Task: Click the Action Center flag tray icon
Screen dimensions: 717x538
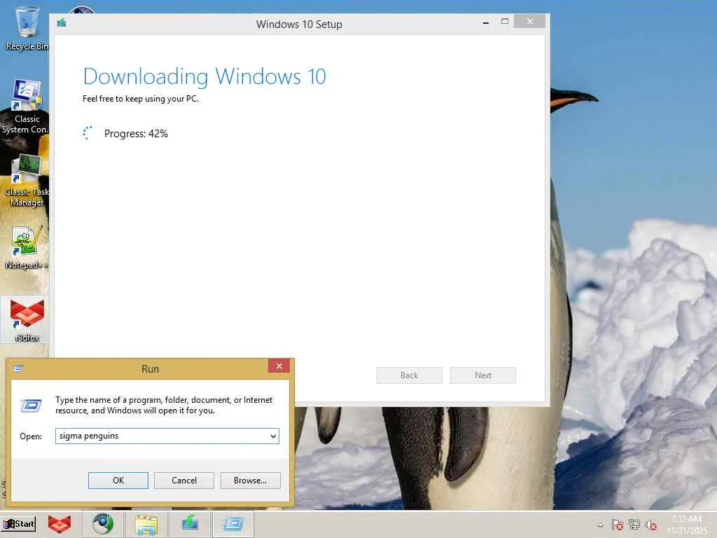Action: click(618, 525)
